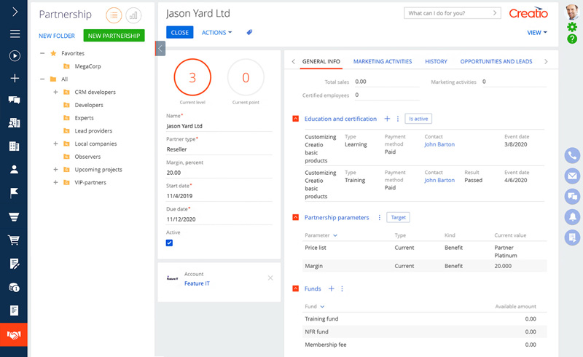Click the Current level circular indicator

click(192, 78)
